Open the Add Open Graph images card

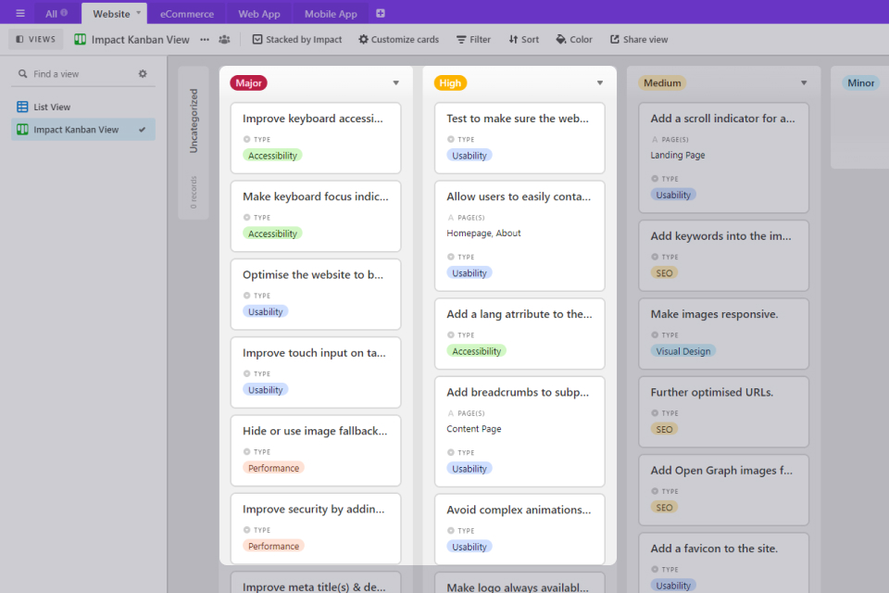(723, 490)
